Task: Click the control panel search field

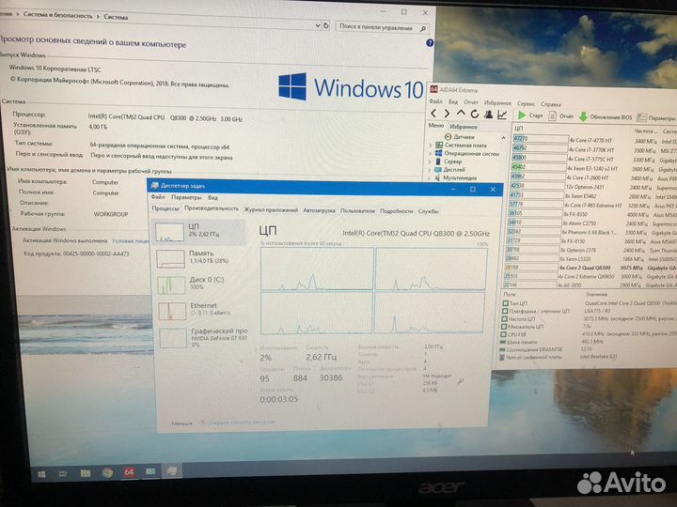Action: click(x=382, y=27)
